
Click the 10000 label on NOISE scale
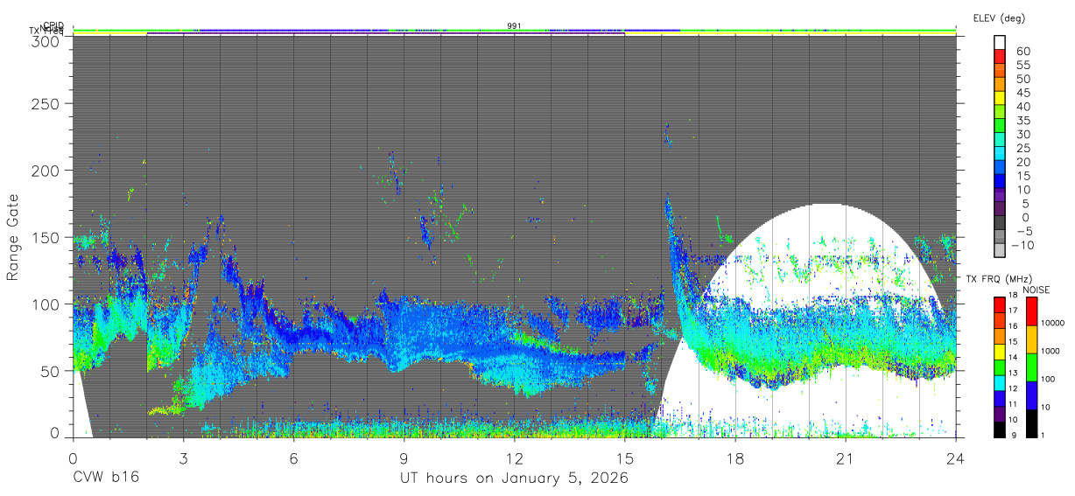[1053, 325]
